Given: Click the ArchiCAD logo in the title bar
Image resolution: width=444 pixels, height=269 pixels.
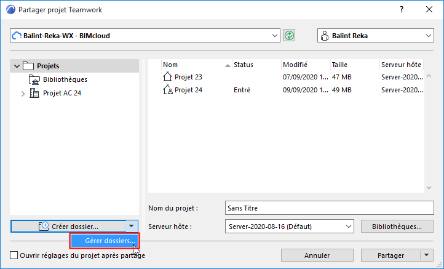Looking at the screenshot, I should tap(10, 10).
